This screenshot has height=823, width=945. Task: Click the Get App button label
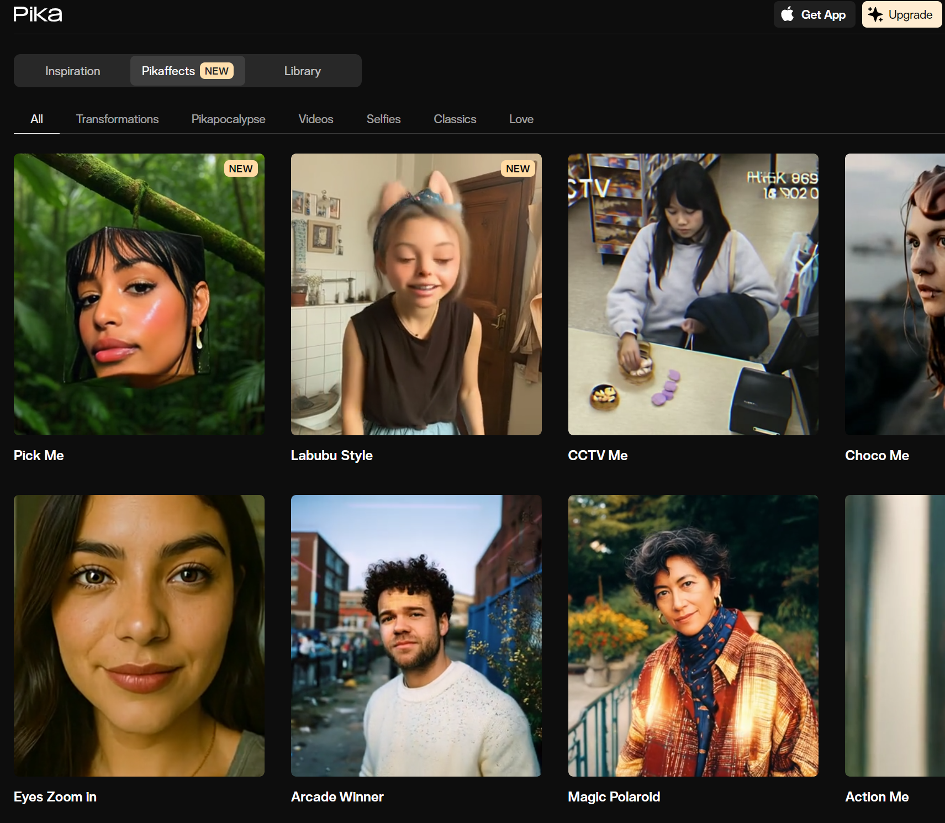pyautogui.click(x=823, y=15)
